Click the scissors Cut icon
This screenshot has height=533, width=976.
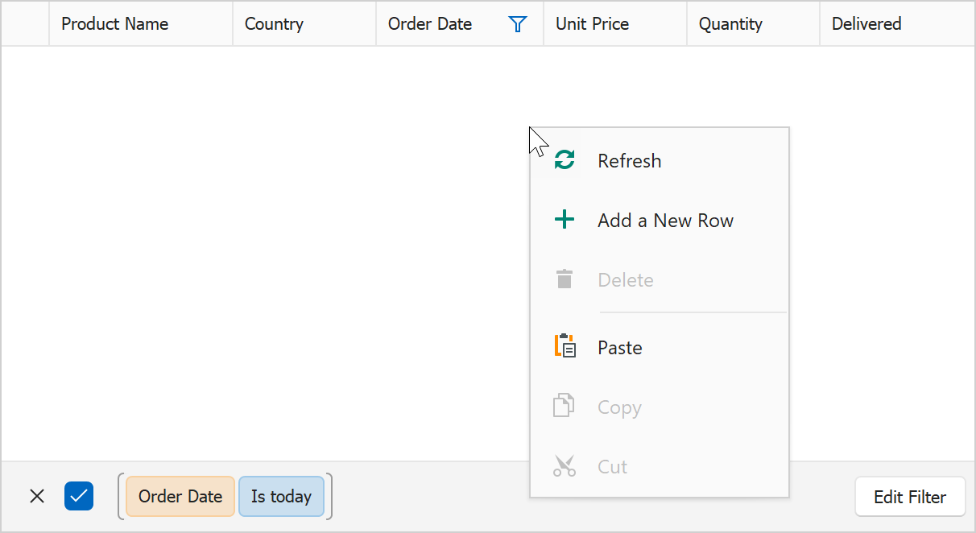click(565, 466)
